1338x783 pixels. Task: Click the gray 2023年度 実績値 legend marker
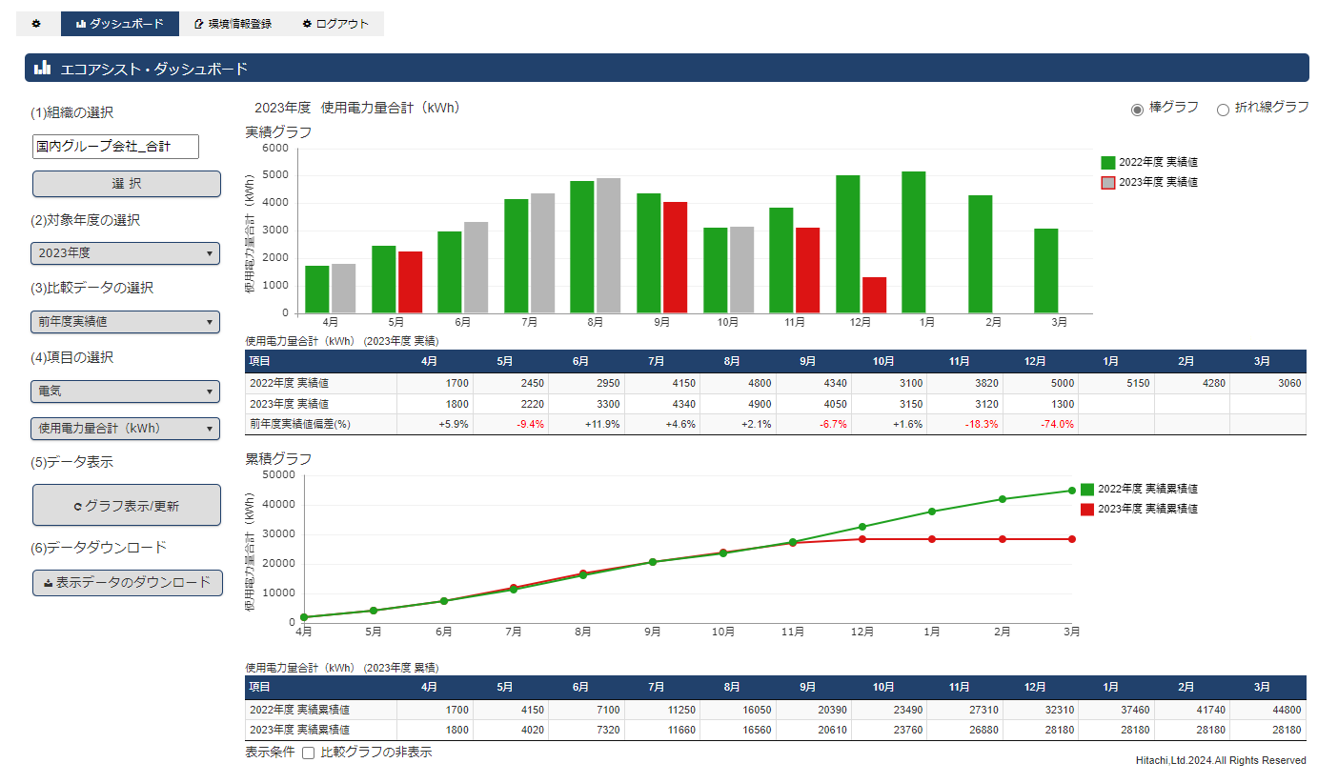tap(1107, 182)
